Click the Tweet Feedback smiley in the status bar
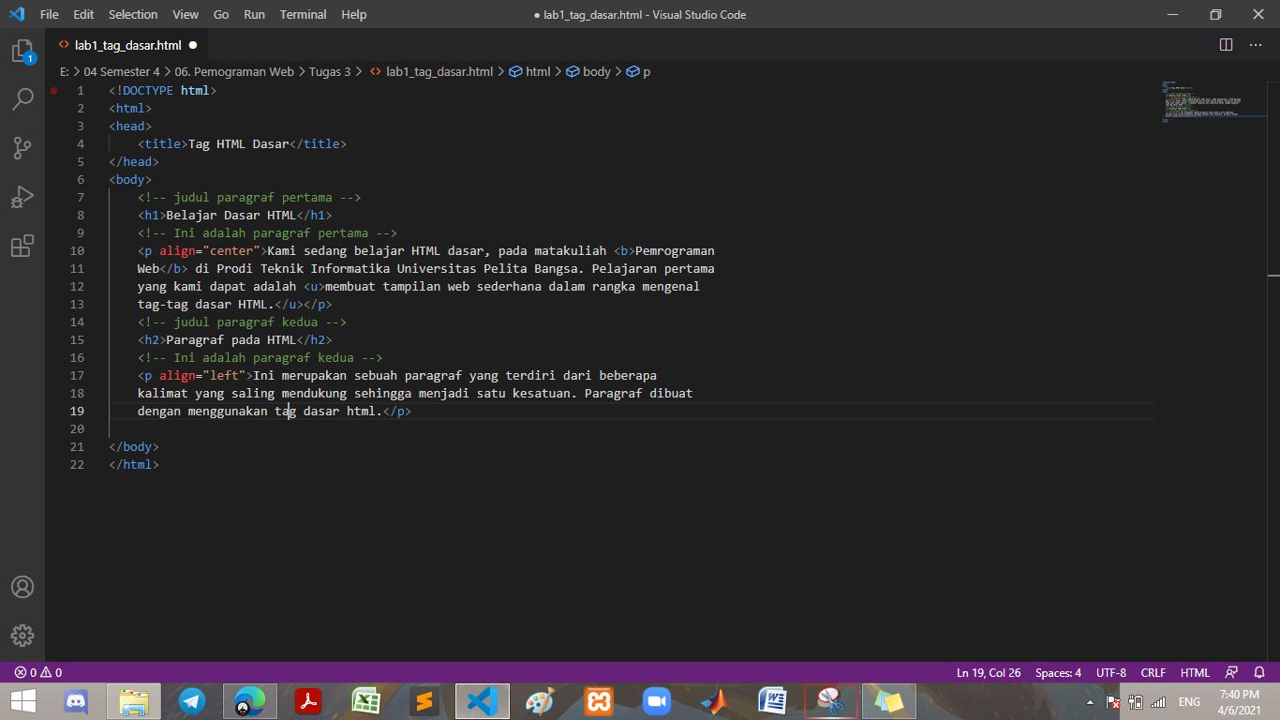 tap(1230, 672)
